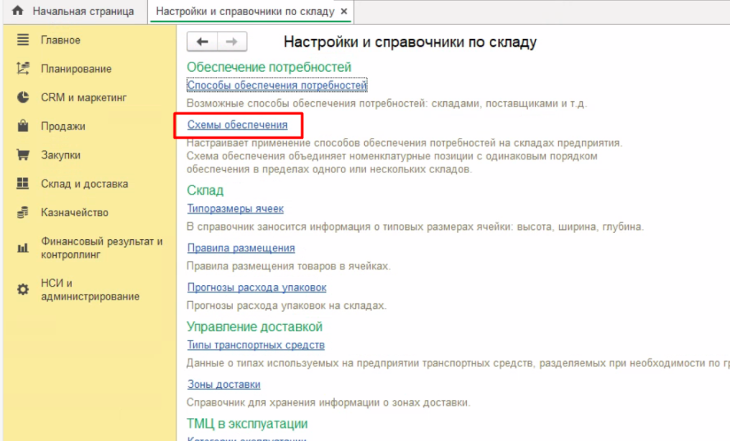Click the Финансовый результат bar chart icon
Screen dimensions: 730x441
(23, 249)
